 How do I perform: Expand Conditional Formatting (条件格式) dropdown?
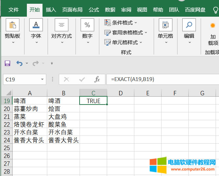tap(136, 23)
